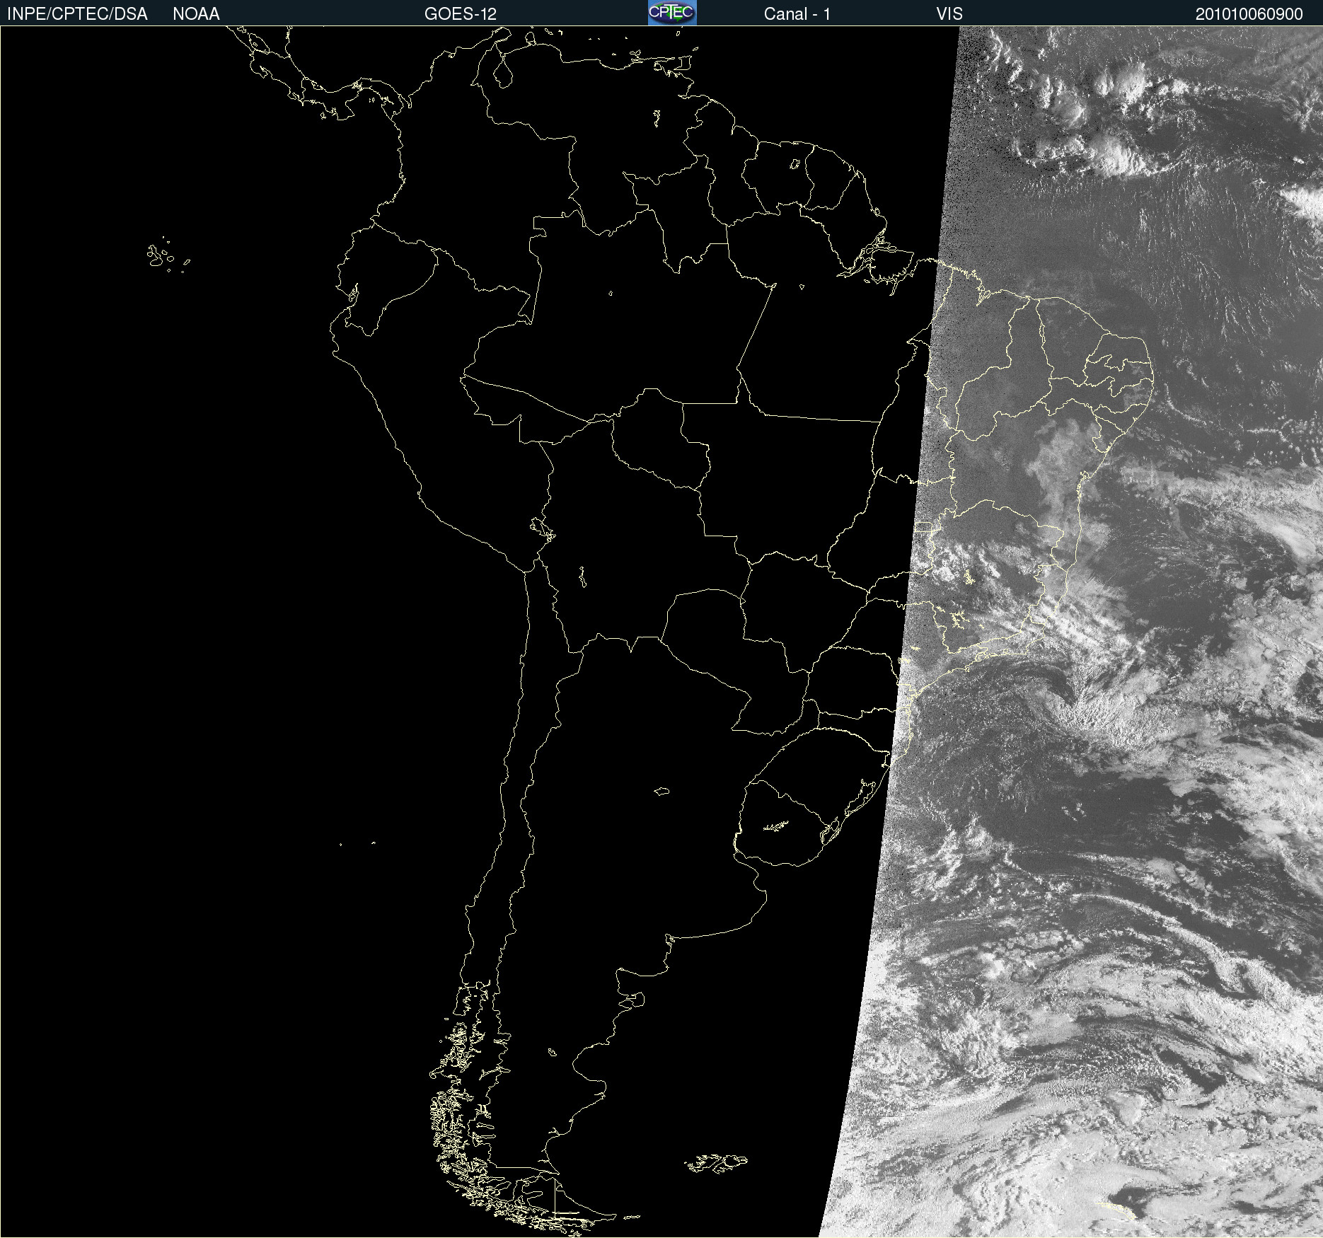The width and height of the screenshot is (1323, 1238).
Task: Click the Falkland Islands outline
Action: click(x=716, y=1163)
